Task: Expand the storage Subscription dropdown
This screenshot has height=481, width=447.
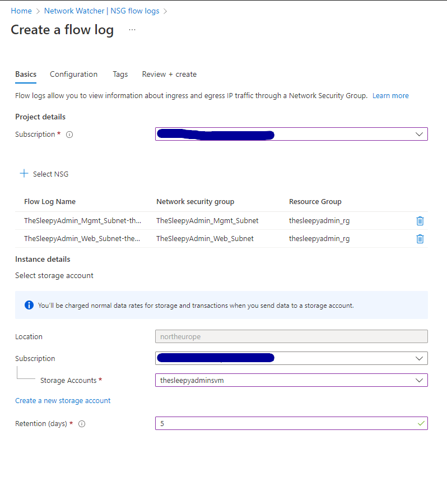Action: pyautogui.click(x=418, y=358)
